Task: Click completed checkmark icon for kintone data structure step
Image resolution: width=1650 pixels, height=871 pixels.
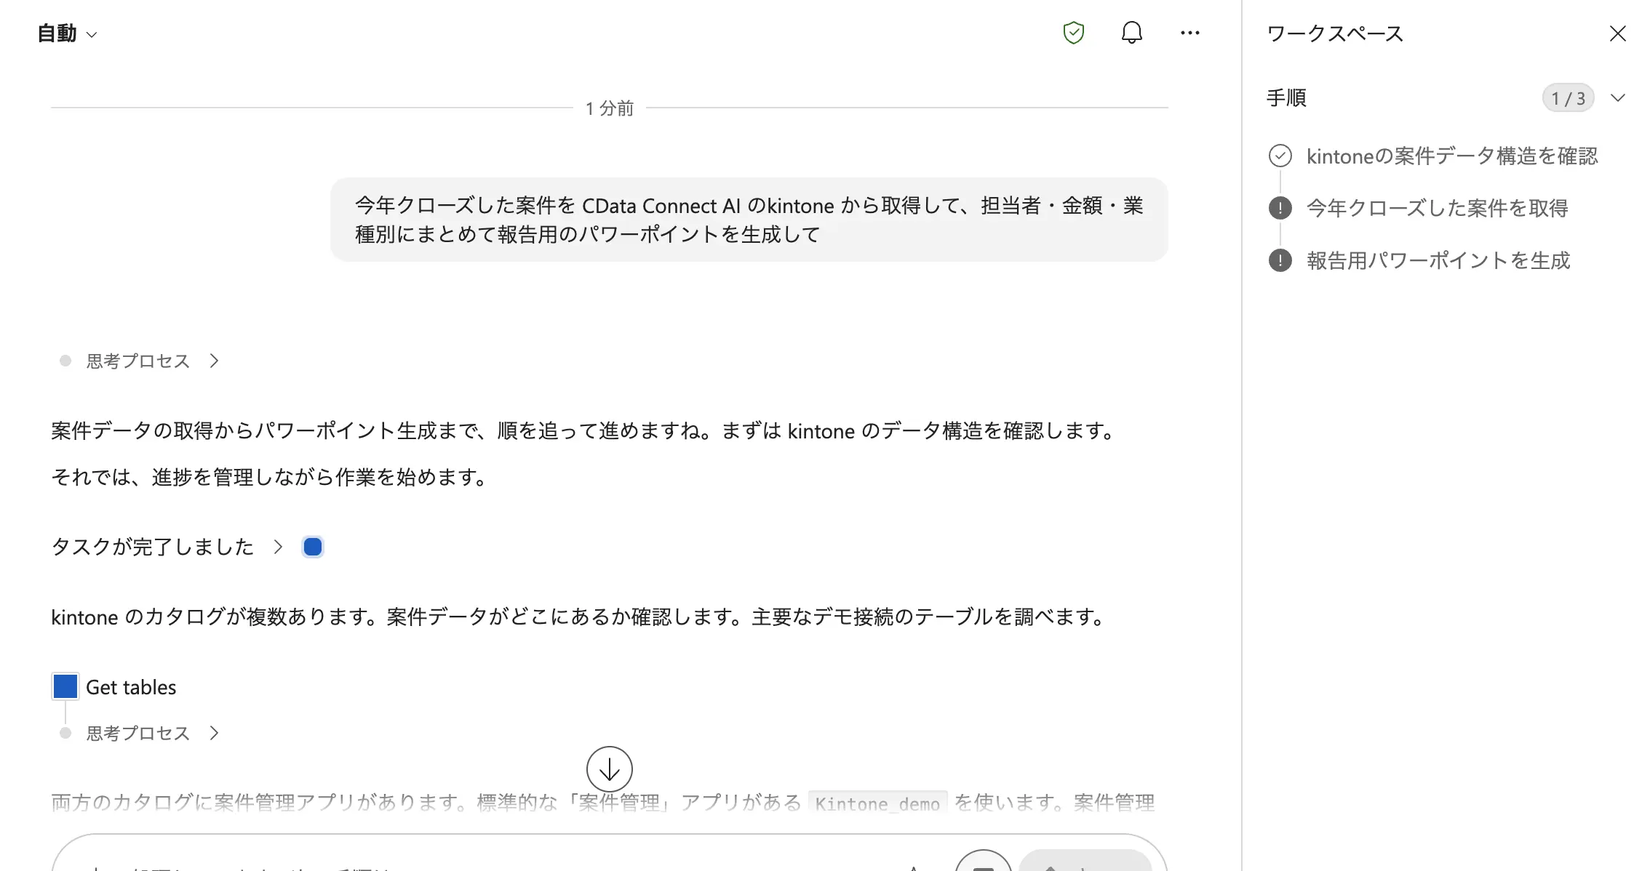Action: 1280,156
